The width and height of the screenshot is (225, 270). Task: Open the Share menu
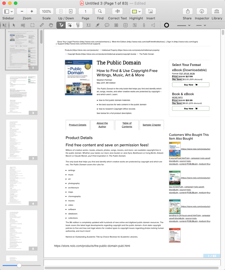click(x=188, y=11)
